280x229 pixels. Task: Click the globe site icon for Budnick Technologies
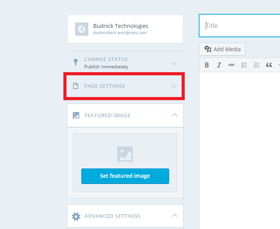coord(82,29)
